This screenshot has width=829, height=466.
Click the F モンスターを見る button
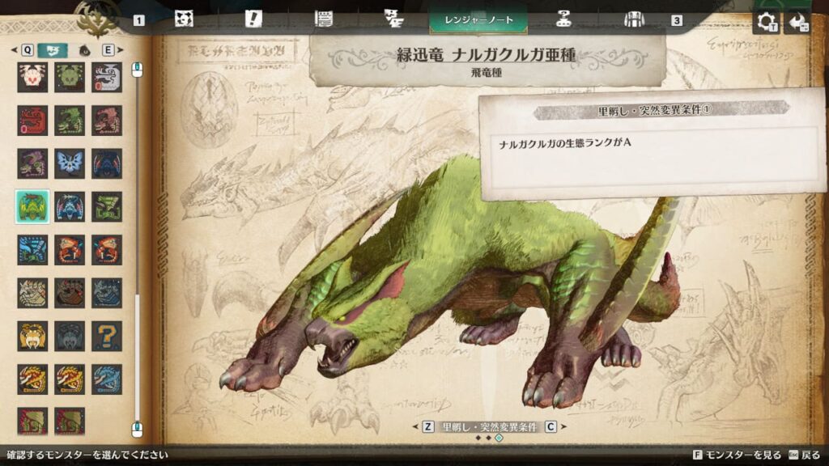tap(737, 455)
